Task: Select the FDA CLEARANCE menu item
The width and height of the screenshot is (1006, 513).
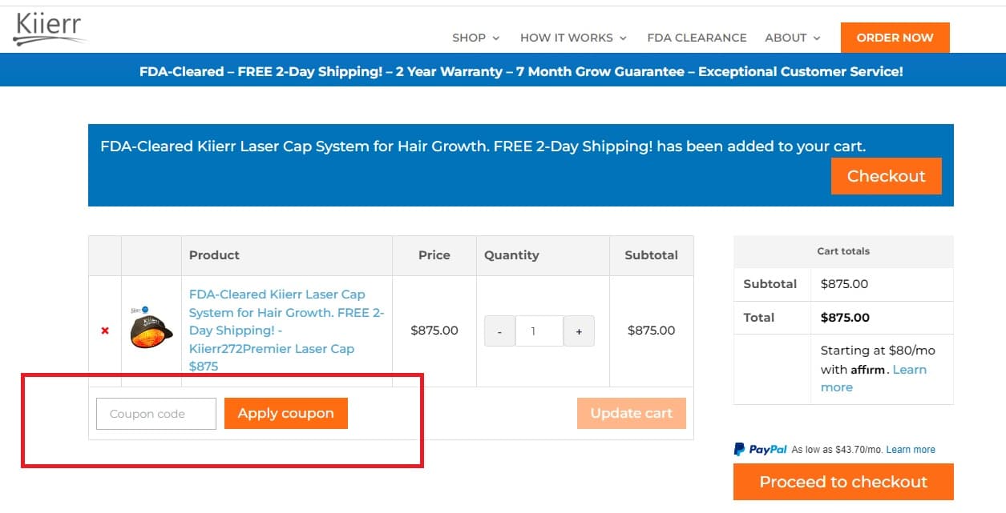Action: [696, 38]
